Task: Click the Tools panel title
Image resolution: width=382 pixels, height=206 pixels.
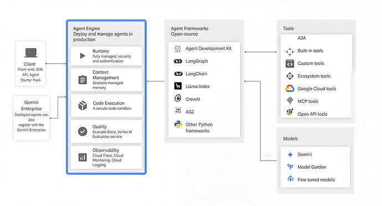Action: pyautogui.click(x=288, y=29)
